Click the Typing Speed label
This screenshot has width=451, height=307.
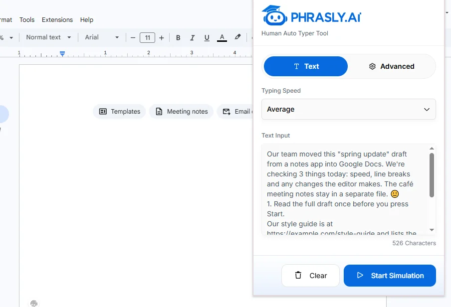pos(281,91)
